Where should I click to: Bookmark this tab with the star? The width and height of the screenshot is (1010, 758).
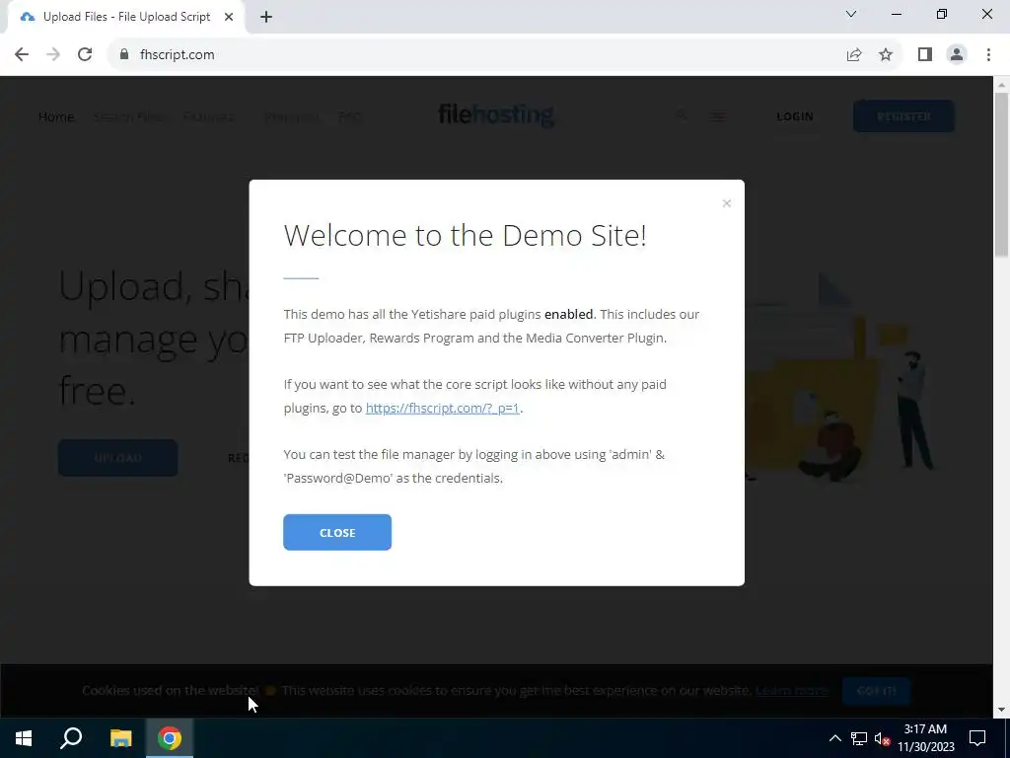pos(886,55)
